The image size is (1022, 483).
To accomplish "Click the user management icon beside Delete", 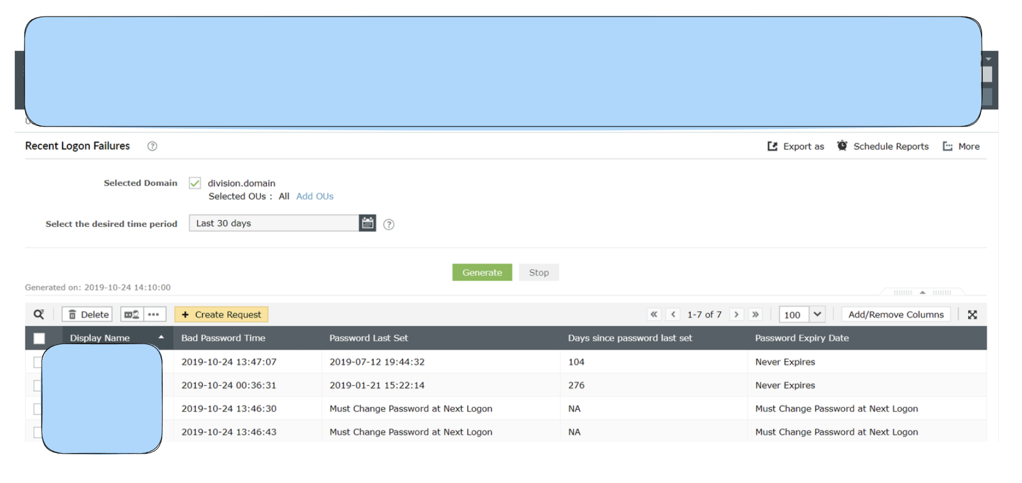I will click(x=132, y=314).
